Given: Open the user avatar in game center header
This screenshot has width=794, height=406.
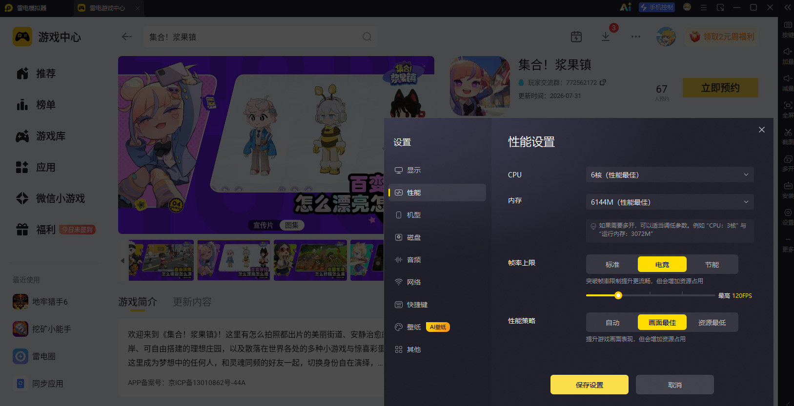Looking at the screenshot, I should coord(666,37).
